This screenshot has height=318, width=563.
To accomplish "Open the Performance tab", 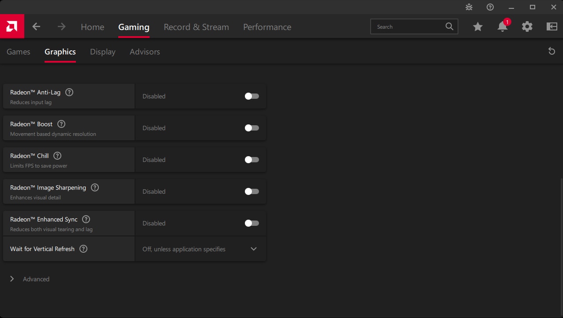I will pyautogui.click(x=267, y=27).
